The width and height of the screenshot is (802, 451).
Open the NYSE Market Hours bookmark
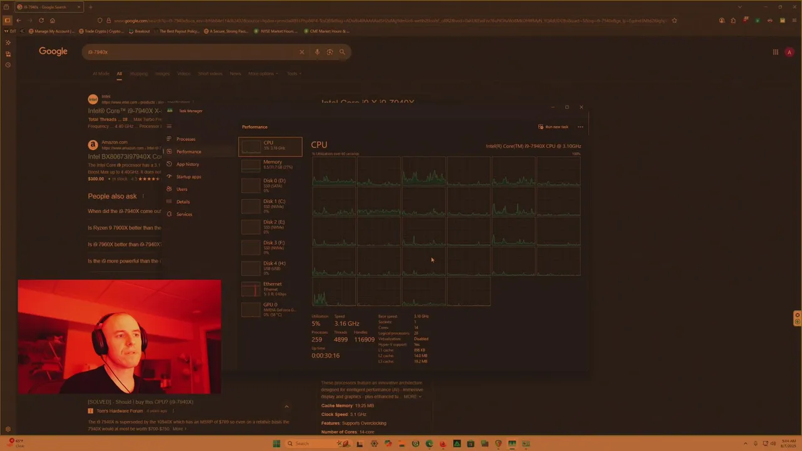(x=276, y=31)
